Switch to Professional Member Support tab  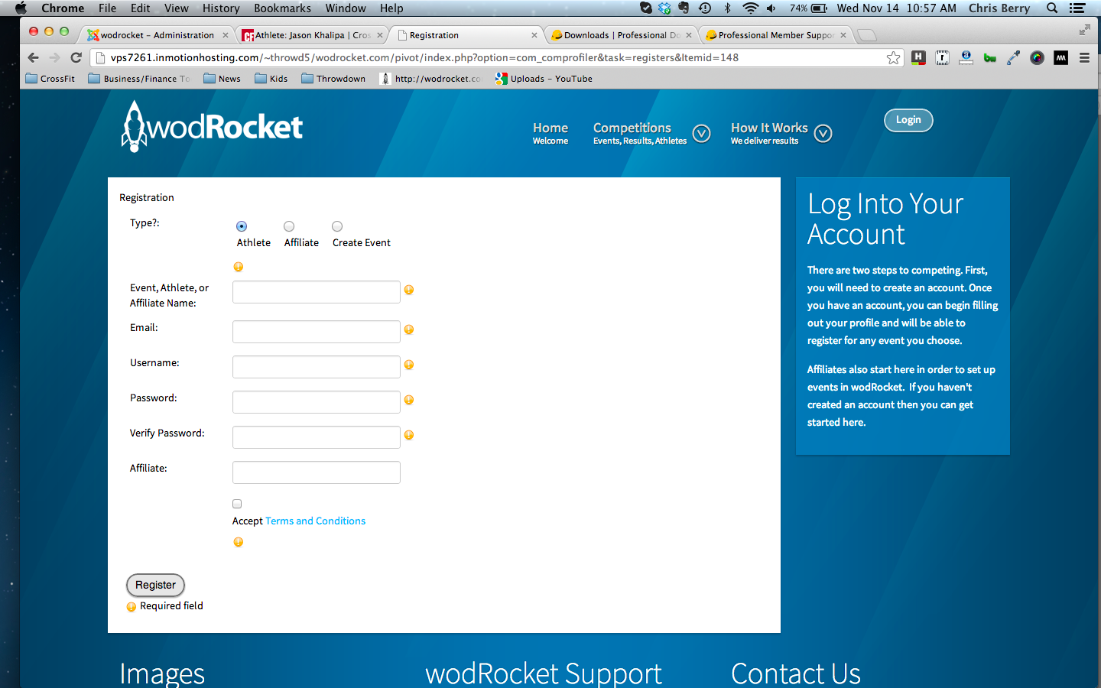tap(775, 35)
